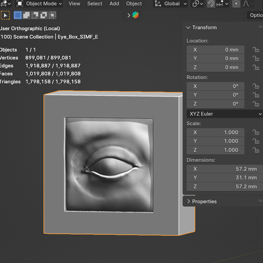The height and width of the screenshot is (263, 263).
Task: Open the Object menu
Action: point(134,4)
